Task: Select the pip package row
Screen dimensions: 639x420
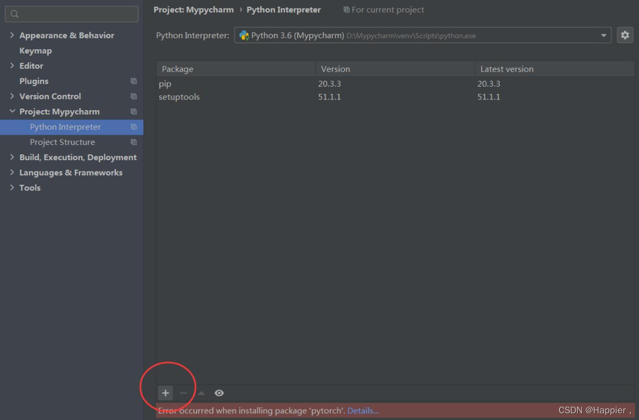Action: pos(396,84)
